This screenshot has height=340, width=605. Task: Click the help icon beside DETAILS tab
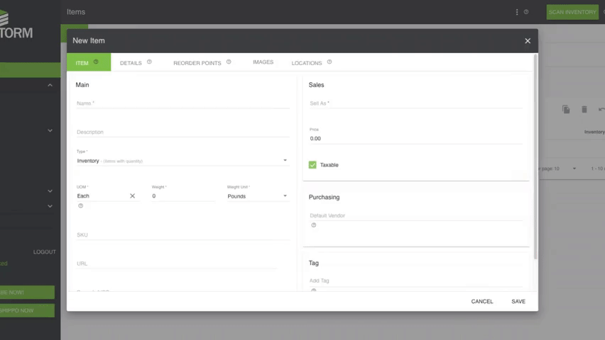tap(149, 62)
